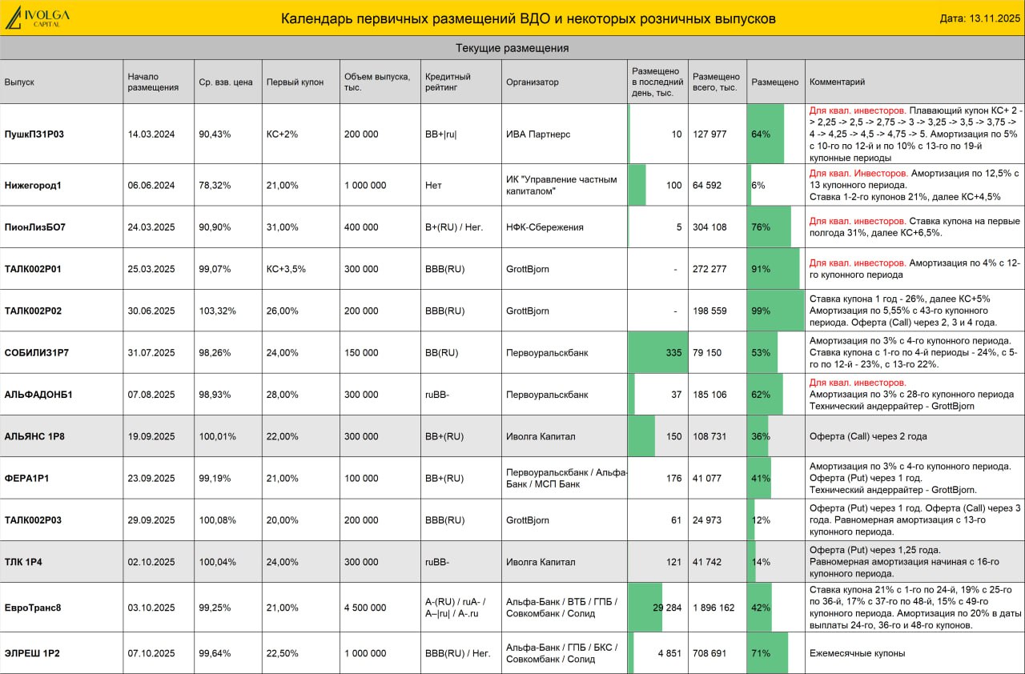This screenshot has height=674, width=1025.
Task: Select the issue name 'ТЛК 1Р4'
Action: point(23,562)
